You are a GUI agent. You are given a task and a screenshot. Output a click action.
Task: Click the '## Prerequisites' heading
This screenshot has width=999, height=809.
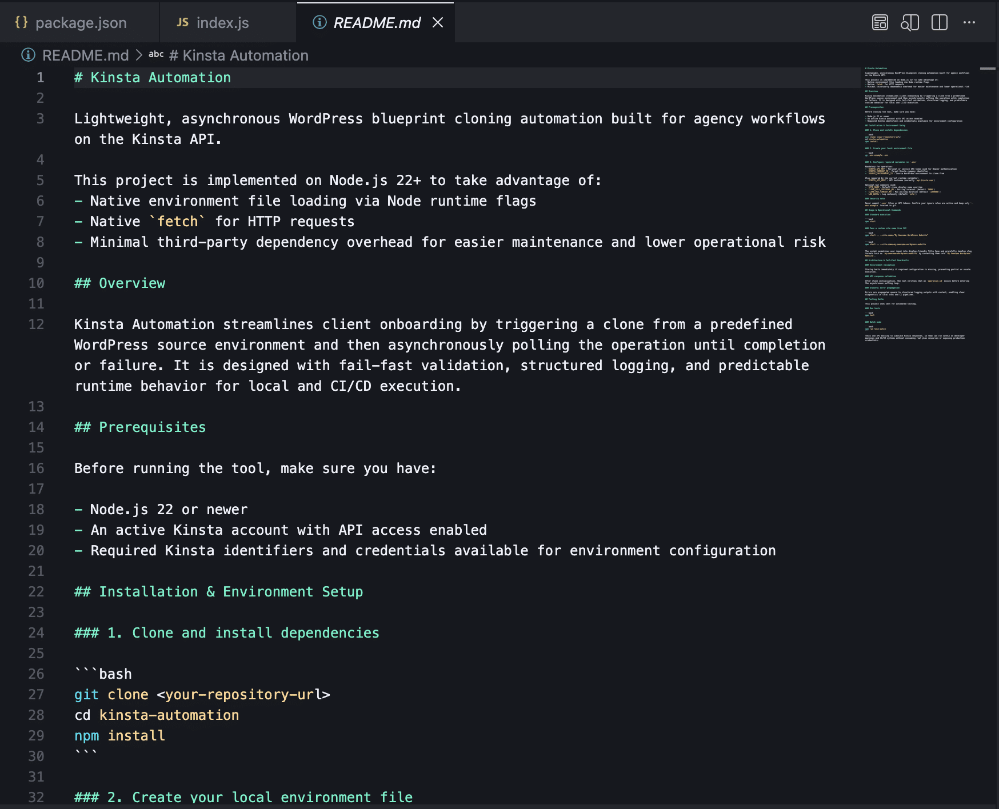click(x=140, y=427)
